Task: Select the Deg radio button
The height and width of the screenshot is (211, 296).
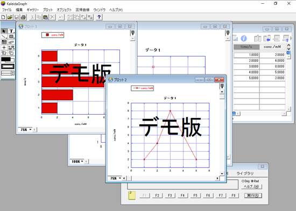Action: (243, 181)
